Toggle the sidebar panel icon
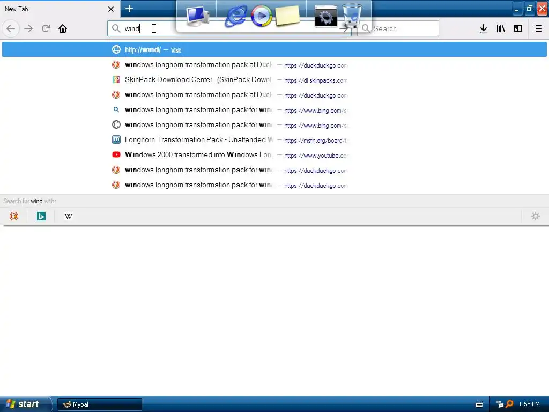549x412 pixels. (518, 28)
